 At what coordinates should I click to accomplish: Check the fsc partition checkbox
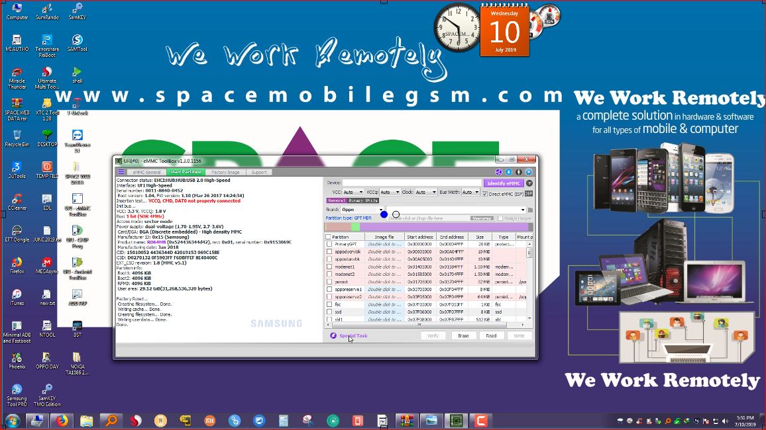coord(329,304)
